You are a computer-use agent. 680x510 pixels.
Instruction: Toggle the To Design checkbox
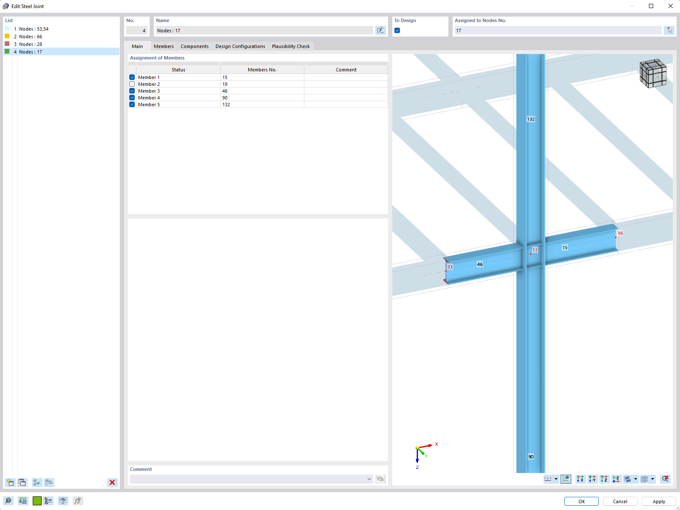coord(397,30)
